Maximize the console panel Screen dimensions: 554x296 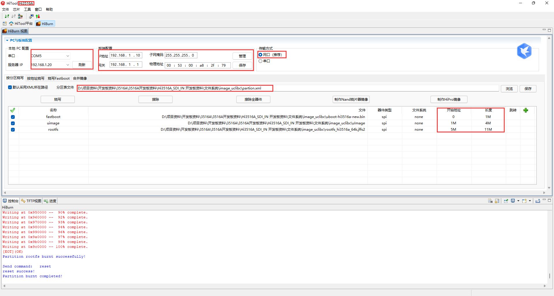pos(549,200)
